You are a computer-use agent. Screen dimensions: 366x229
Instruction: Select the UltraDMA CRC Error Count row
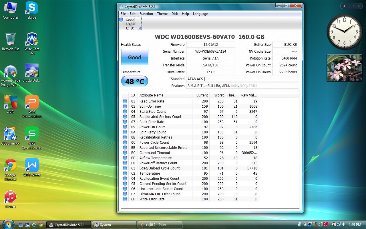190,194
